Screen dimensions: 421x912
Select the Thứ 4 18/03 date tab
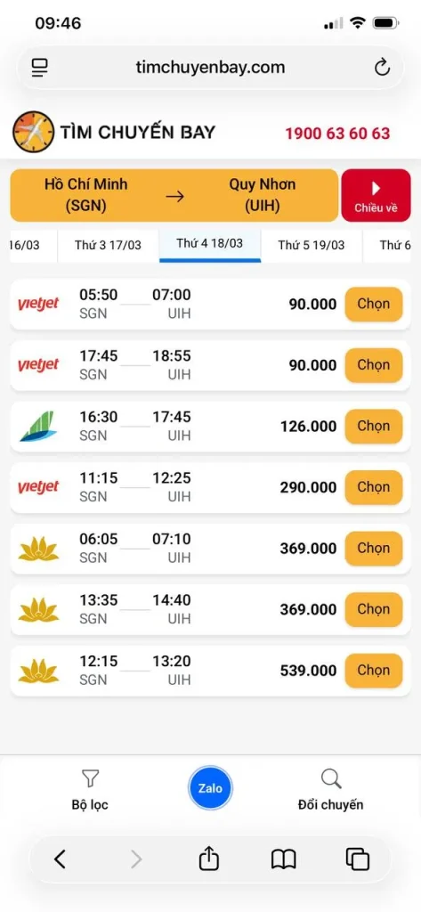[210, 244]
